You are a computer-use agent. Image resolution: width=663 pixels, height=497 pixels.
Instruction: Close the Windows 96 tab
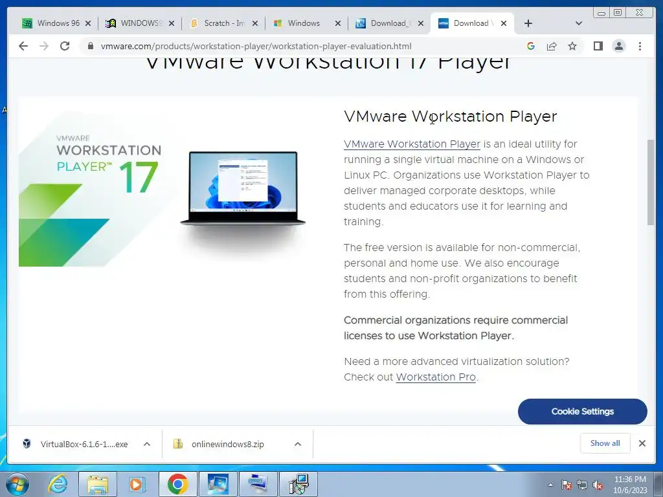tap(88, 23)
